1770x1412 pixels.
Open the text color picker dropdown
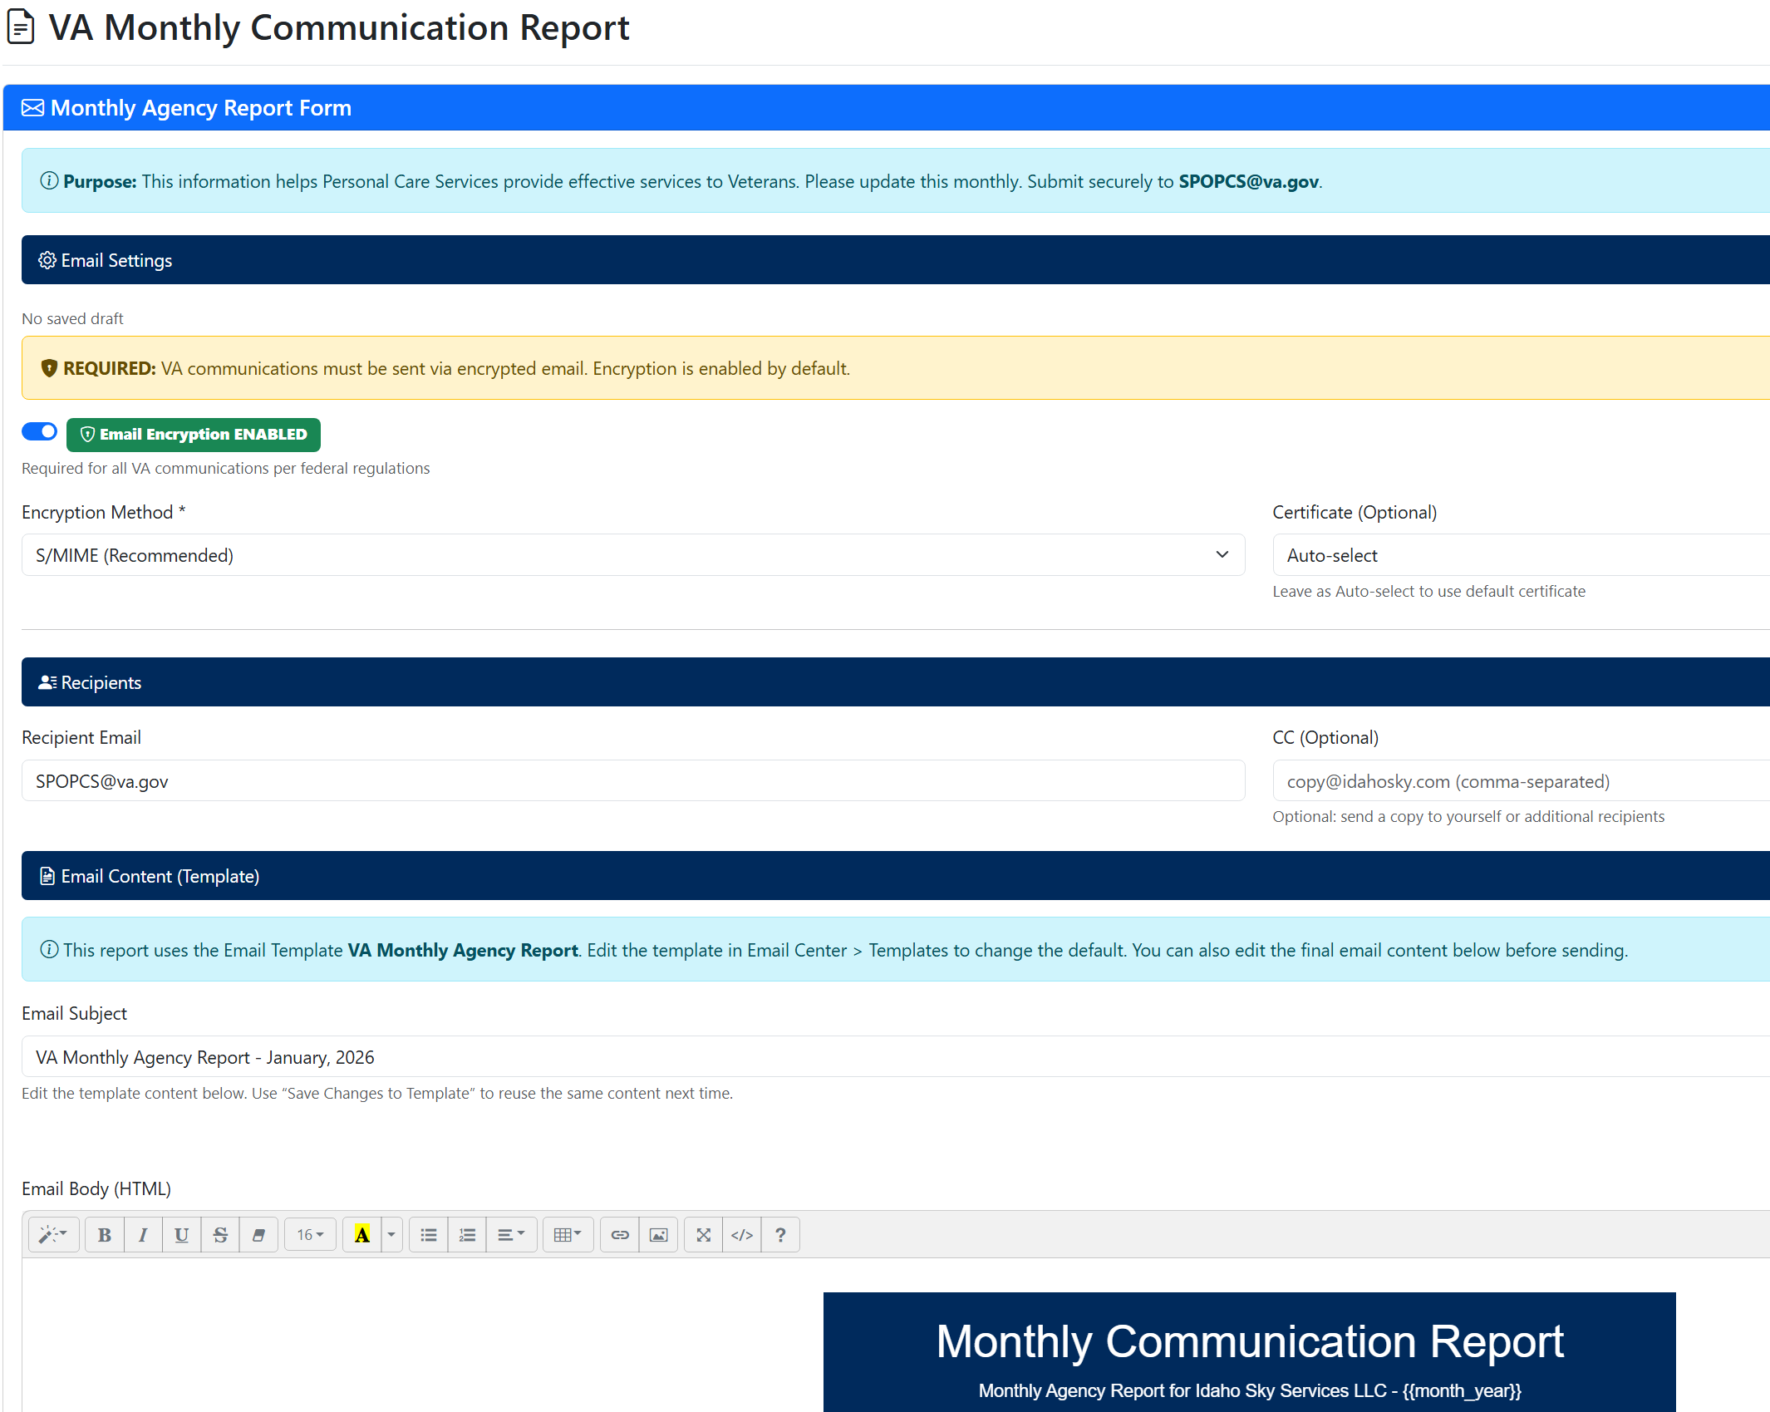pyautogui.click(x=391, y=1234)
